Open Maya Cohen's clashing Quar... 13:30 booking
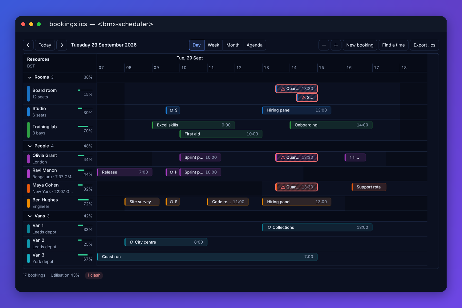The image size is (462, 308). click(x=297, y=187)
